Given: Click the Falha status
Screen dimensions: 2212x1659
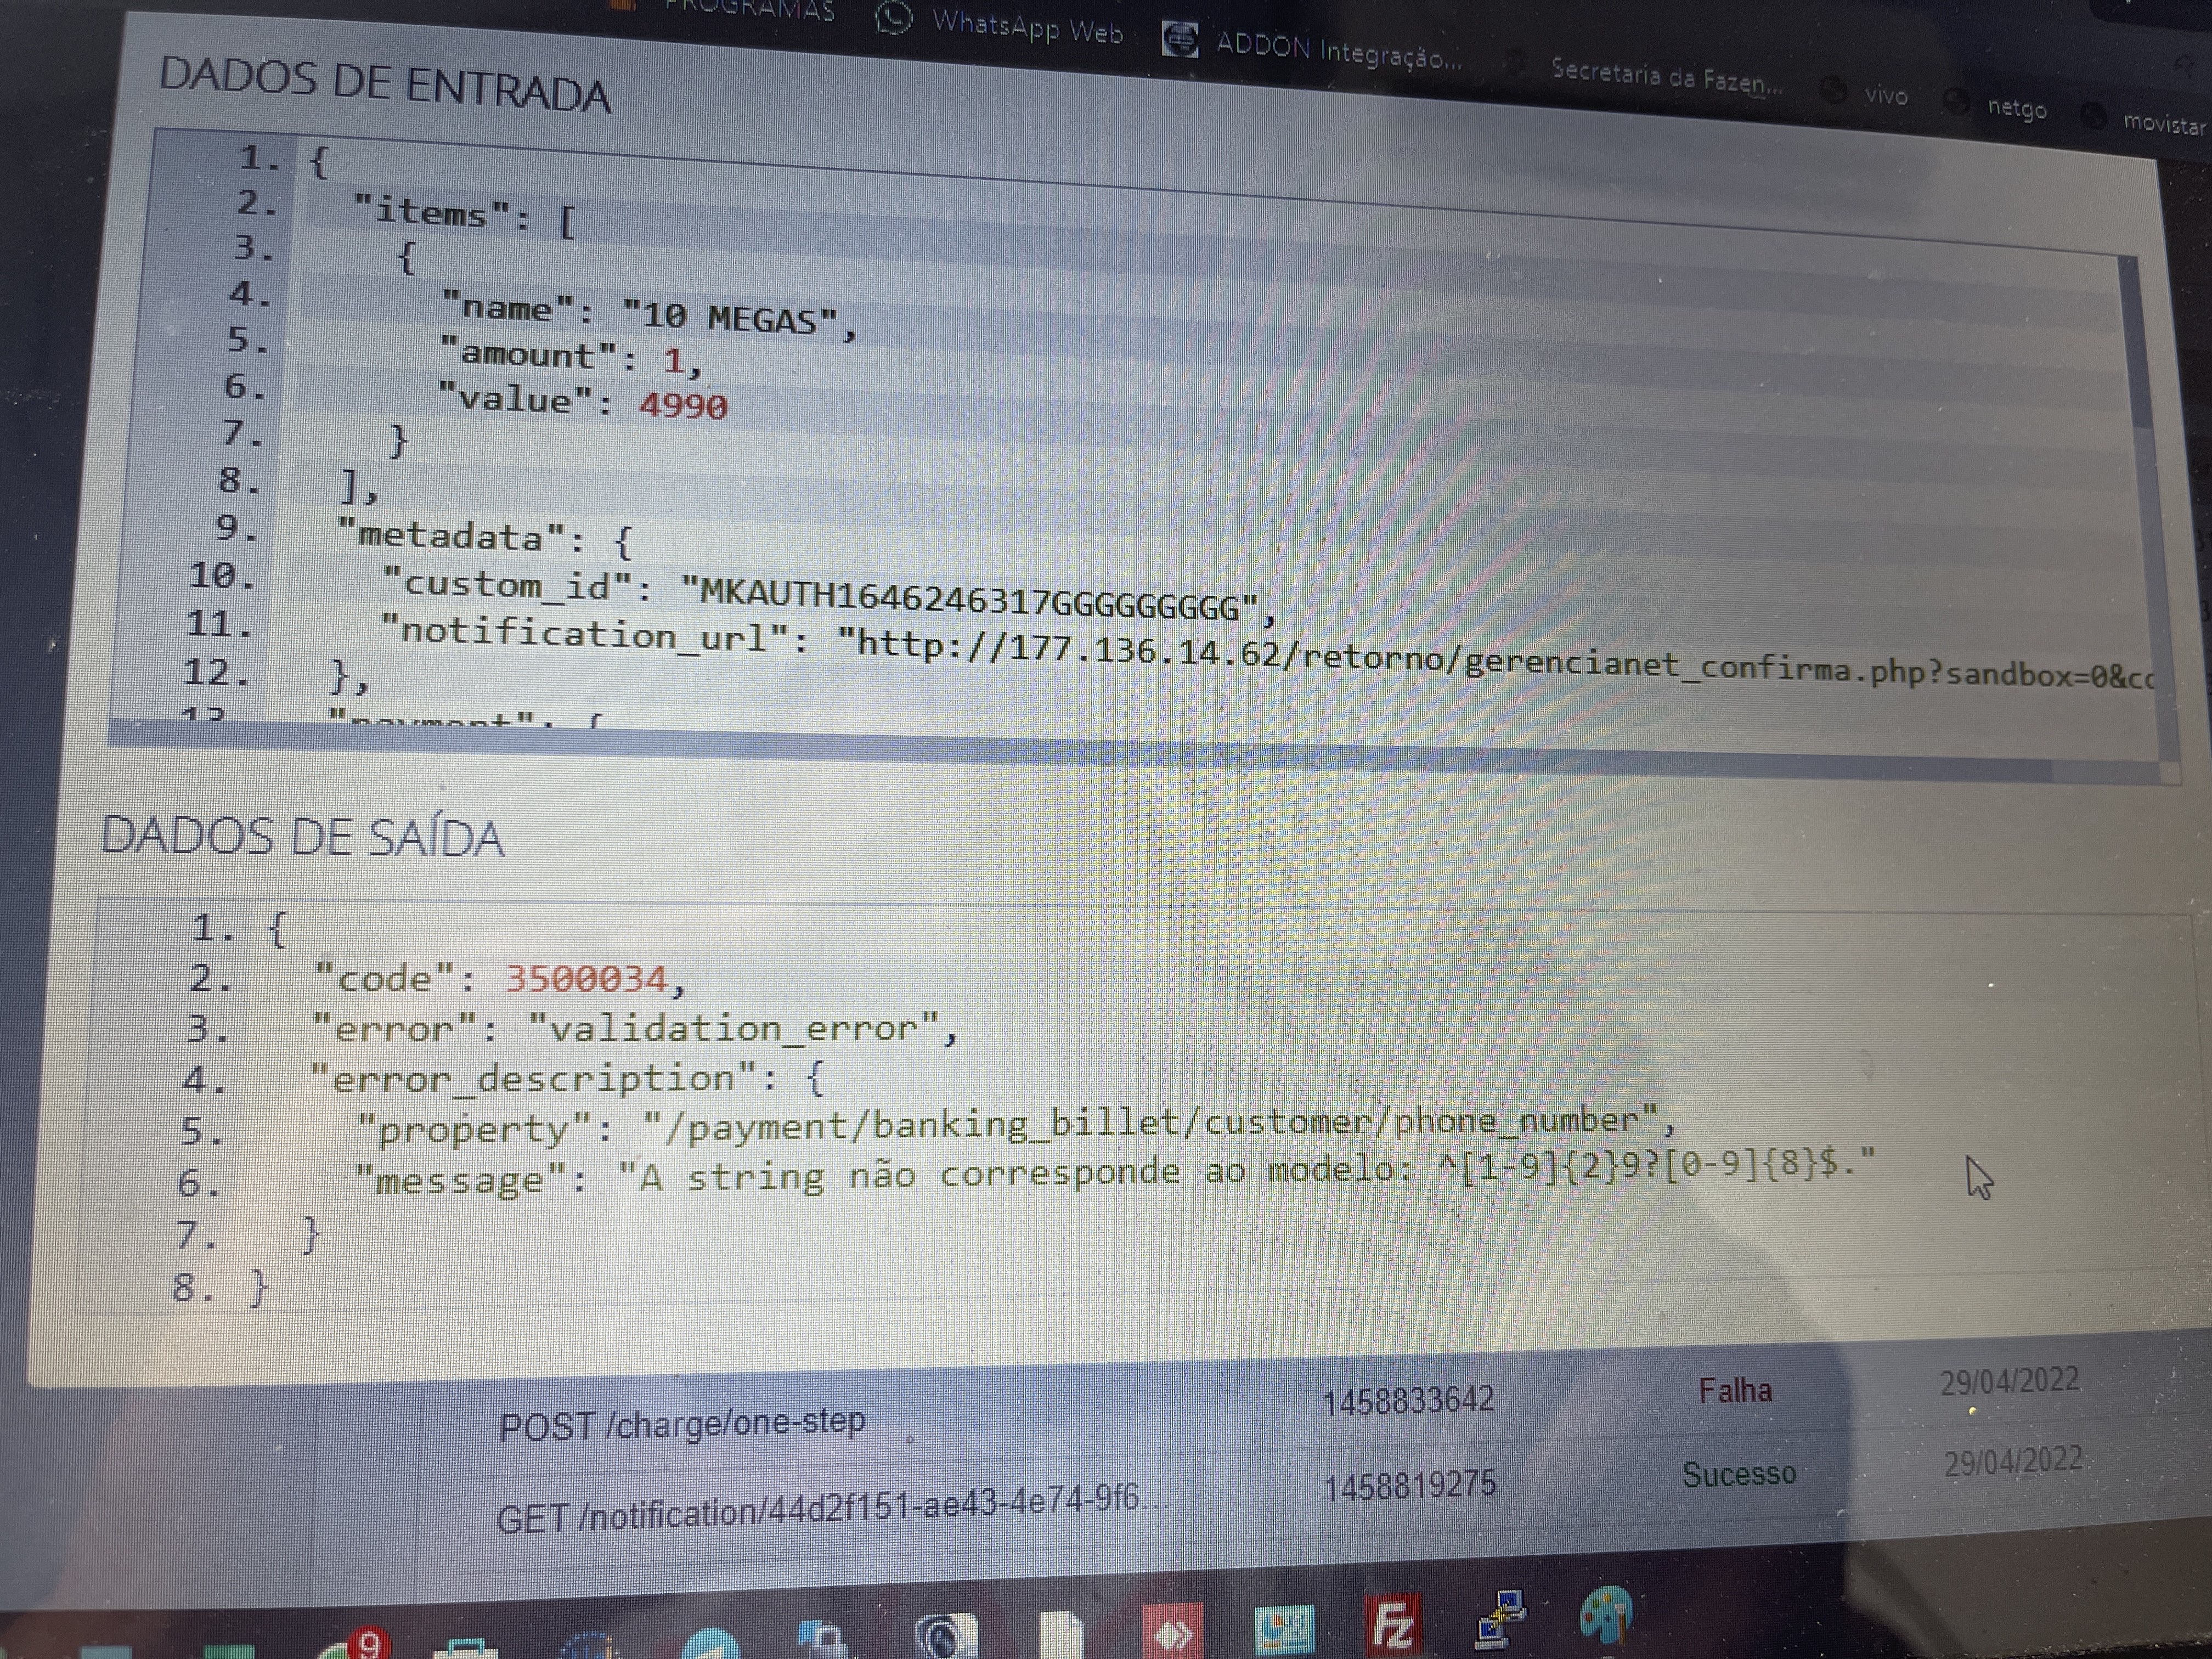Looking at the screenshot, I should coord(1735,1390).
